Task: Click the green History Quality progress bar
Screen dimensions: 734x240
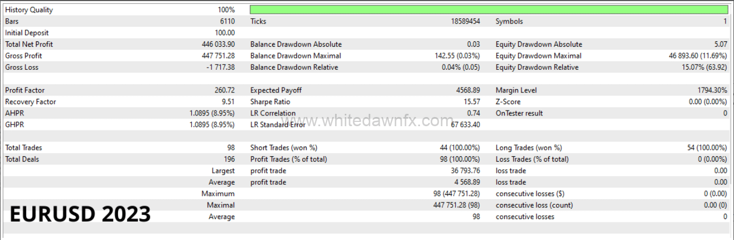Action: coord(489,10)
